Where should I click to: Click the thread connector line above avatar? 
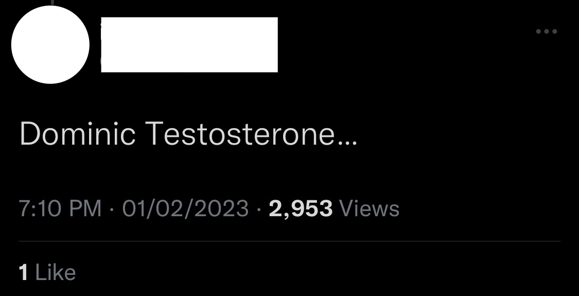52,3
